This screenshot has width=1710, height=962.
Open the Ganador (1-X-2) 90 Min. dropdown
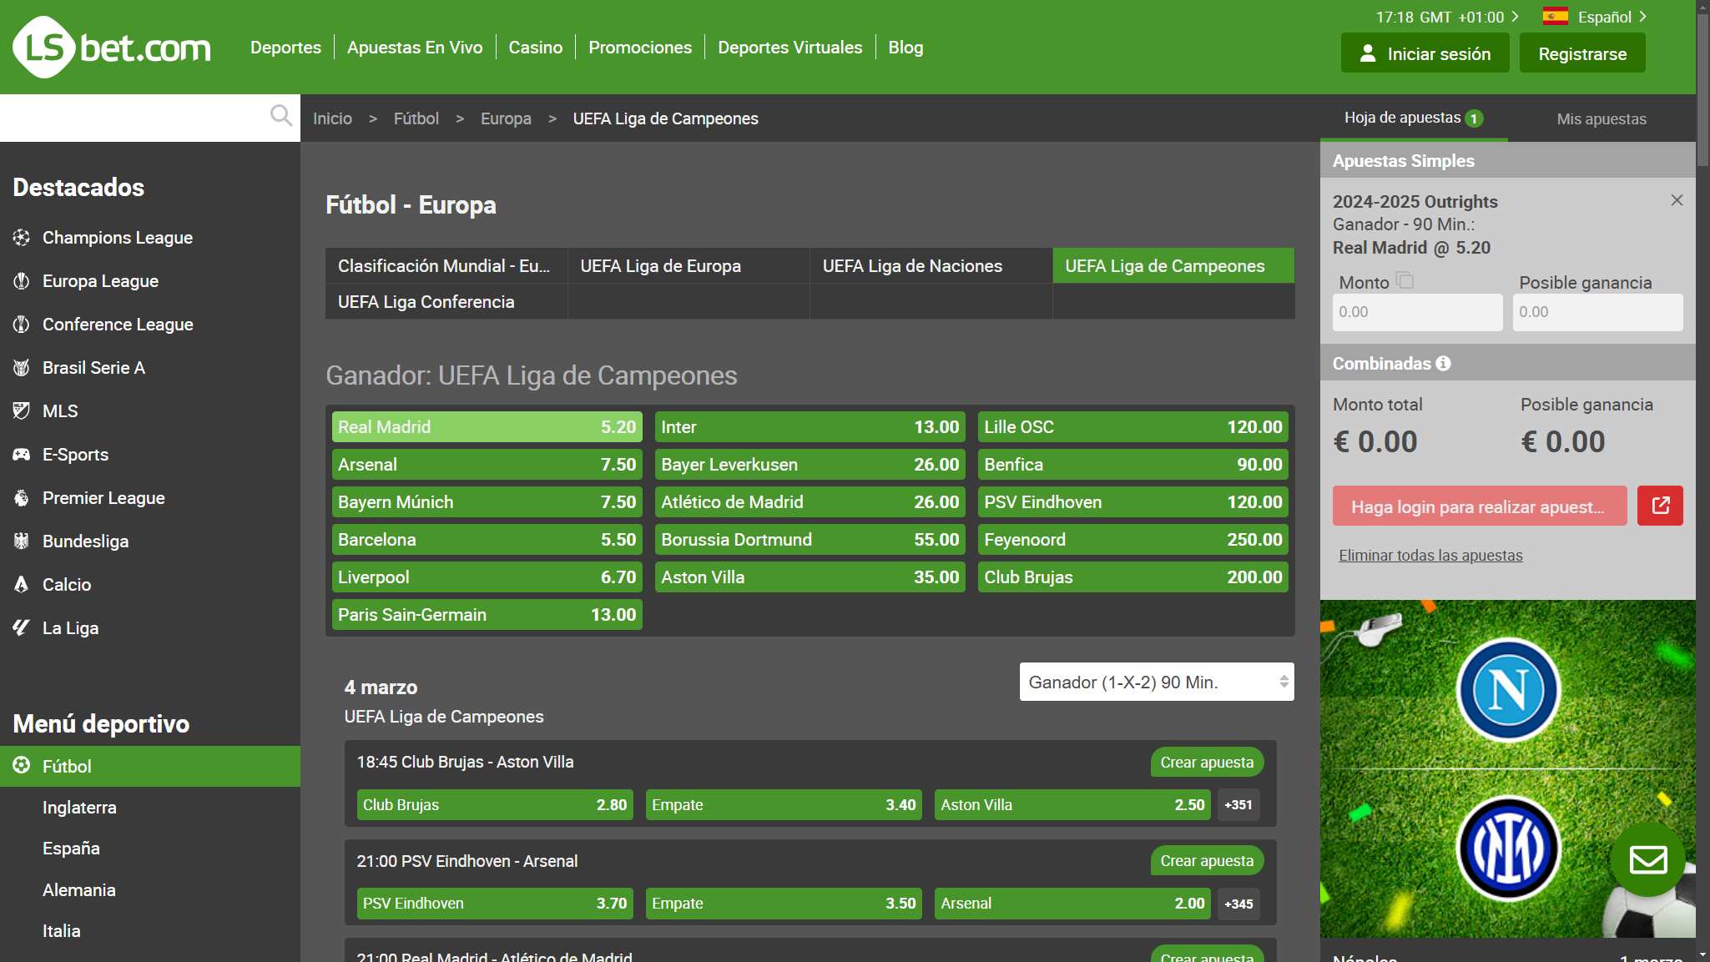click(x=1157, y=682)
